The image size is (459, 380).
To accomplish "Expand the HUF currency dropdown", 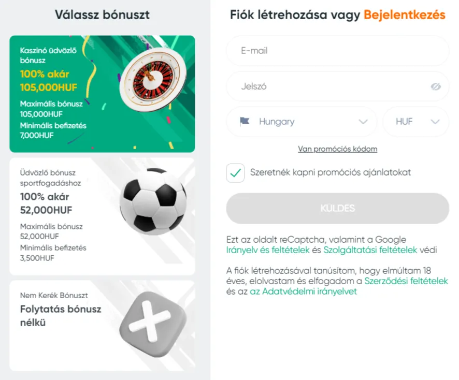I will pyautogui.click(x=415, y=122).
